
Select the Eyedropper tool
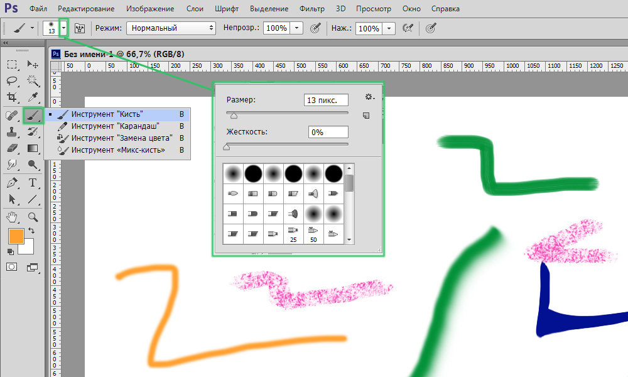click(33, 97)
